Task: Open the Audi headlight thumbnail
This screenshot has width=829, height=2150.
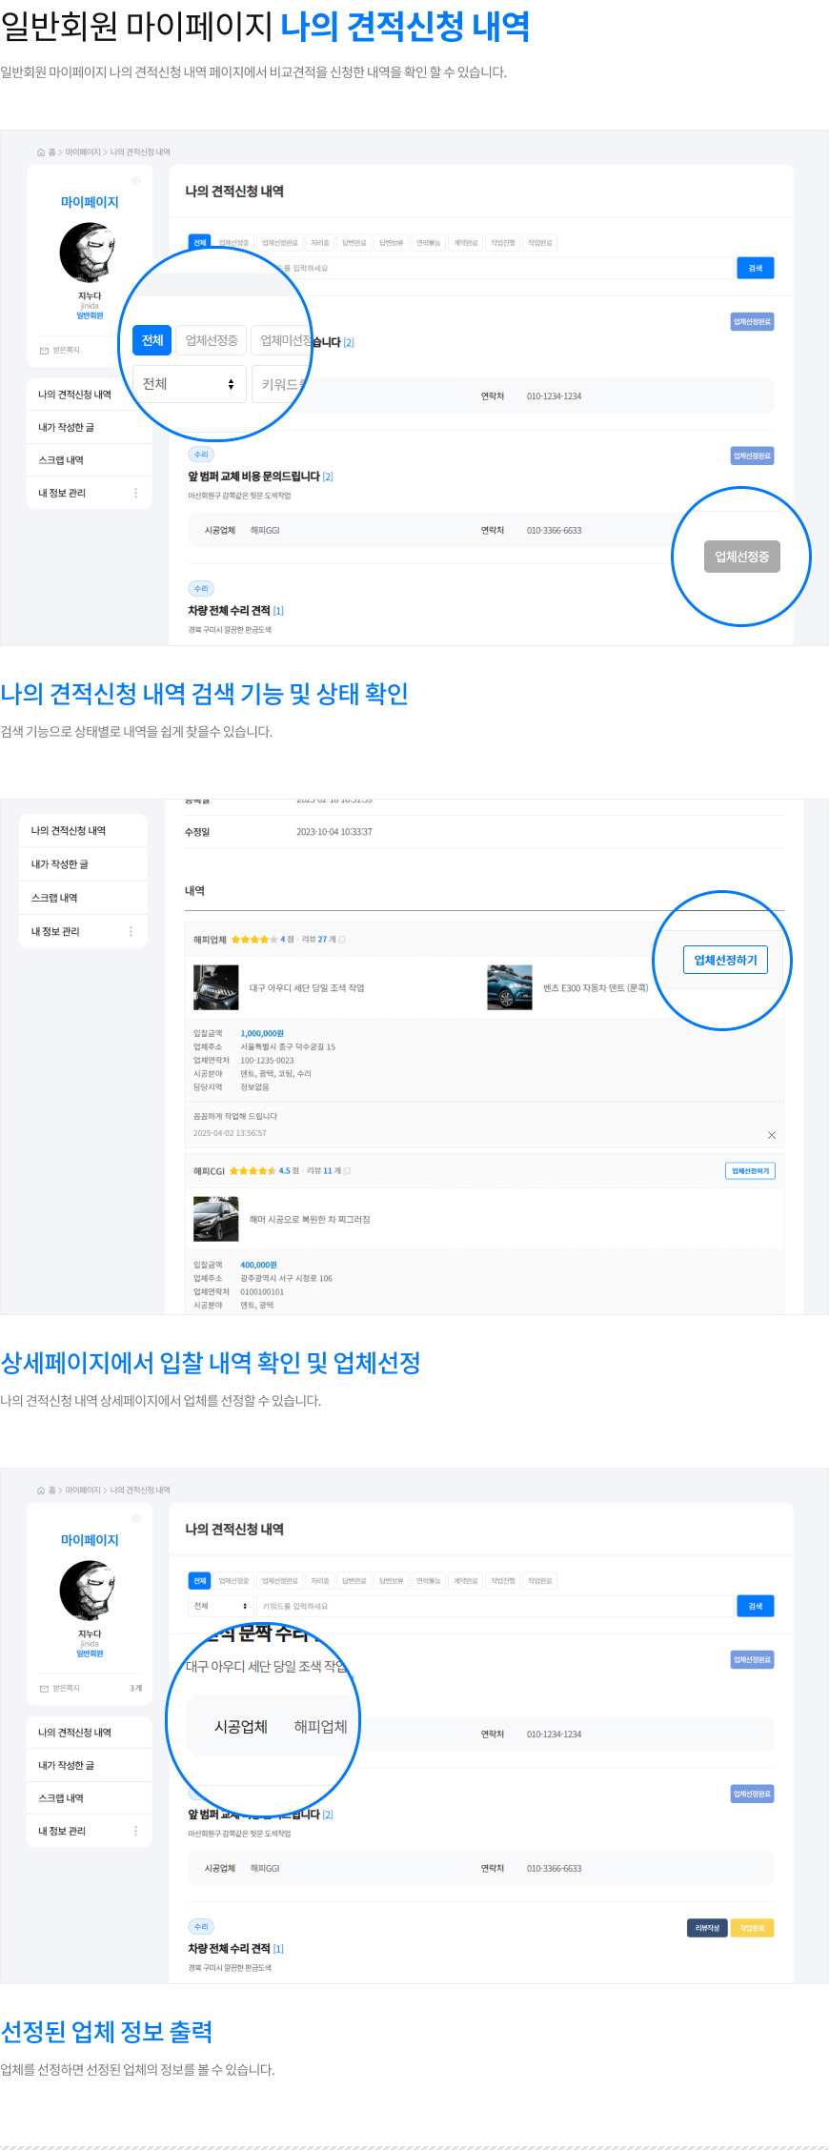Action: 216,987
